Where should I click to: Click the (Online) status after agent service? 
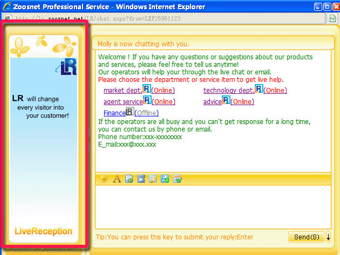click(x=164, y=101)
